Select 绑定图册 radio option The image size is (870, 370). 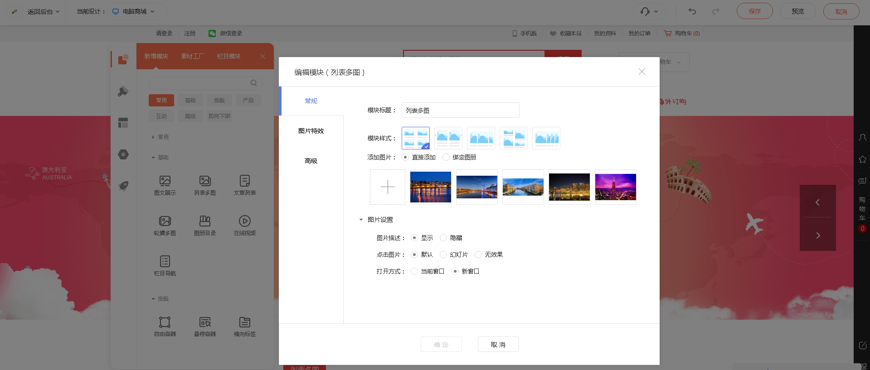click(x=446, y=157)
